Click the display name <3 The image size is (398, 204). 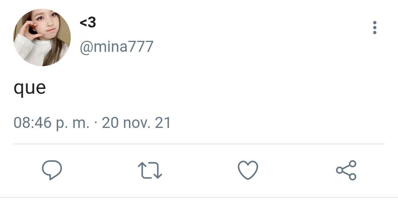(88, 23)
